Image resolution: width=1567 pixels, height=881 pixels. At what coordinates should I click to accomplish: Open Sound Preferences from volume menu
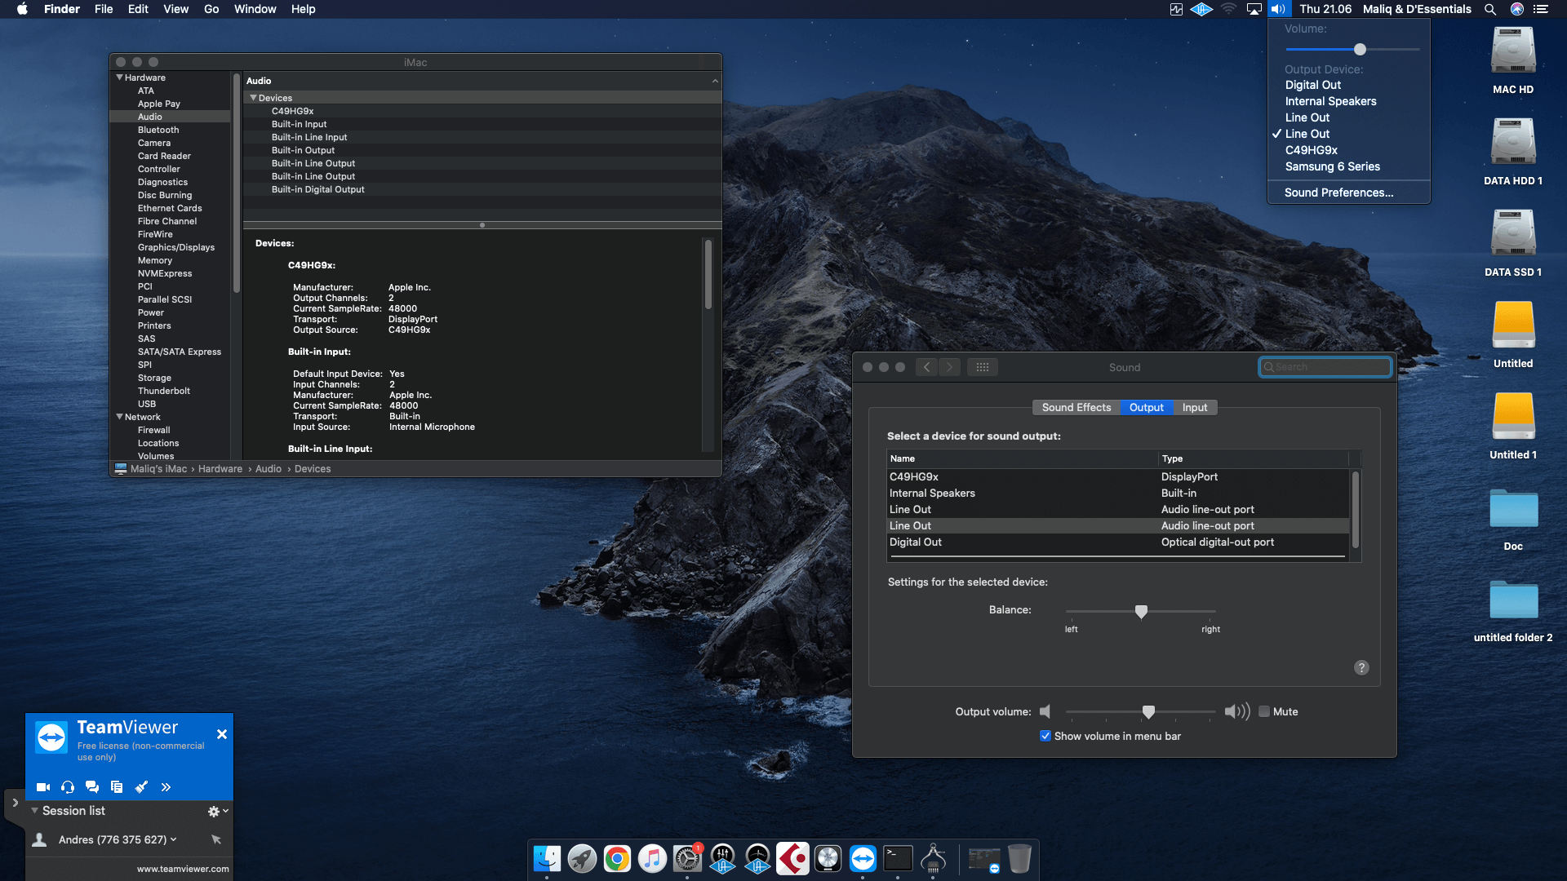tap(1338, 193)
